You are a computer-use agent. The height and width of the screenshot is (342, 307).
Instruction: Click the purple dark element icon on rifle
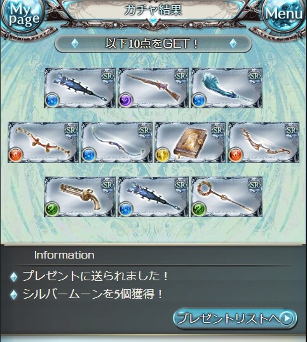[126, 101]
